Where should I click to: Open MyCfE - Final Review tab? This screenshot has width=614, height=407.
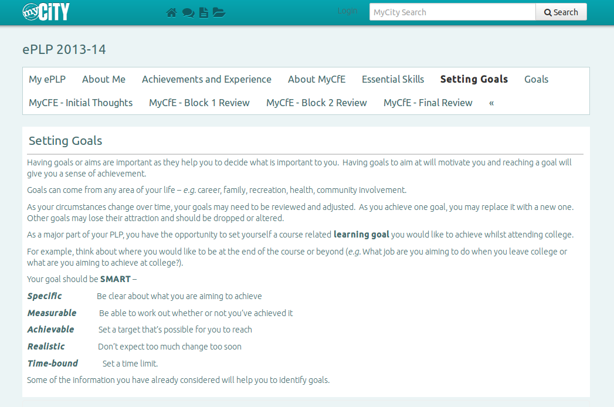[x=428, y=103]
